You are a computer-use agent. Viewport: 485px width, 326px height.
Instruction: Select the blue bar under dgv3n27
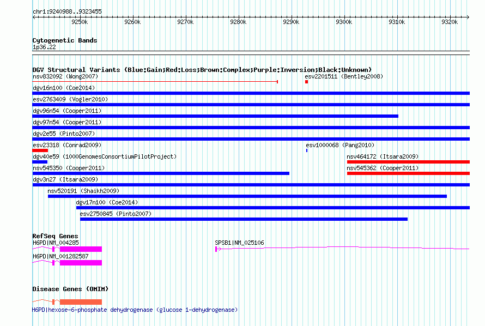(251, 185)
